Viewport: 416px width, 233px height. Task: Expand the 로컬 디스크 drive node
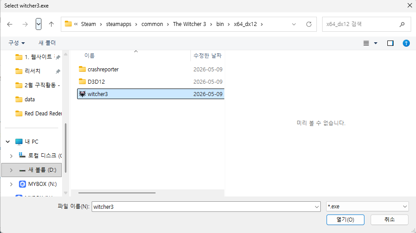point(11,156)
